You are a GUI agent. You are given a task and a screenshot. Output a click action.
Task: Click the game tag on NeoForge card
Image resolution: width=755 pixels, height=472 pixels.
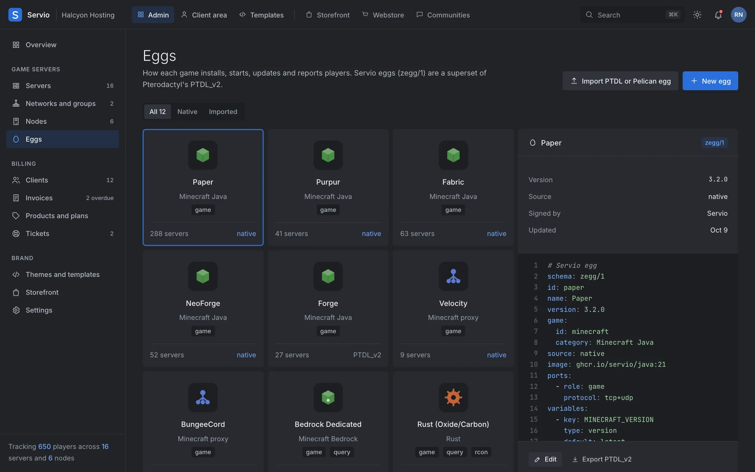coord(203,331)
